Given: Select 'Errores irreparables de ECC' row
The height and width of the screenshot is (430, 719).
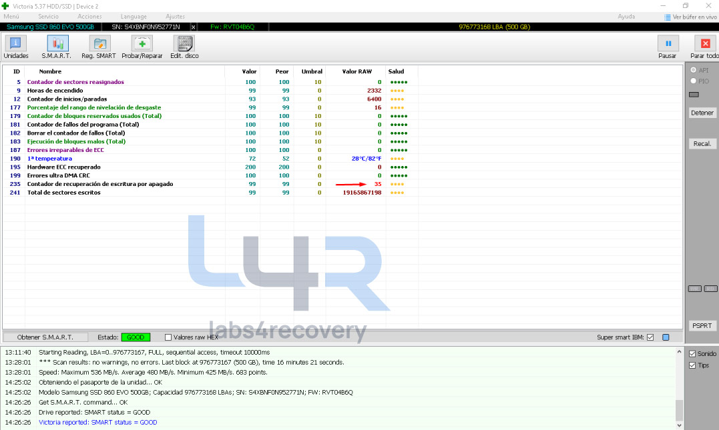Looking at the screenshot, I should (210, 150).
